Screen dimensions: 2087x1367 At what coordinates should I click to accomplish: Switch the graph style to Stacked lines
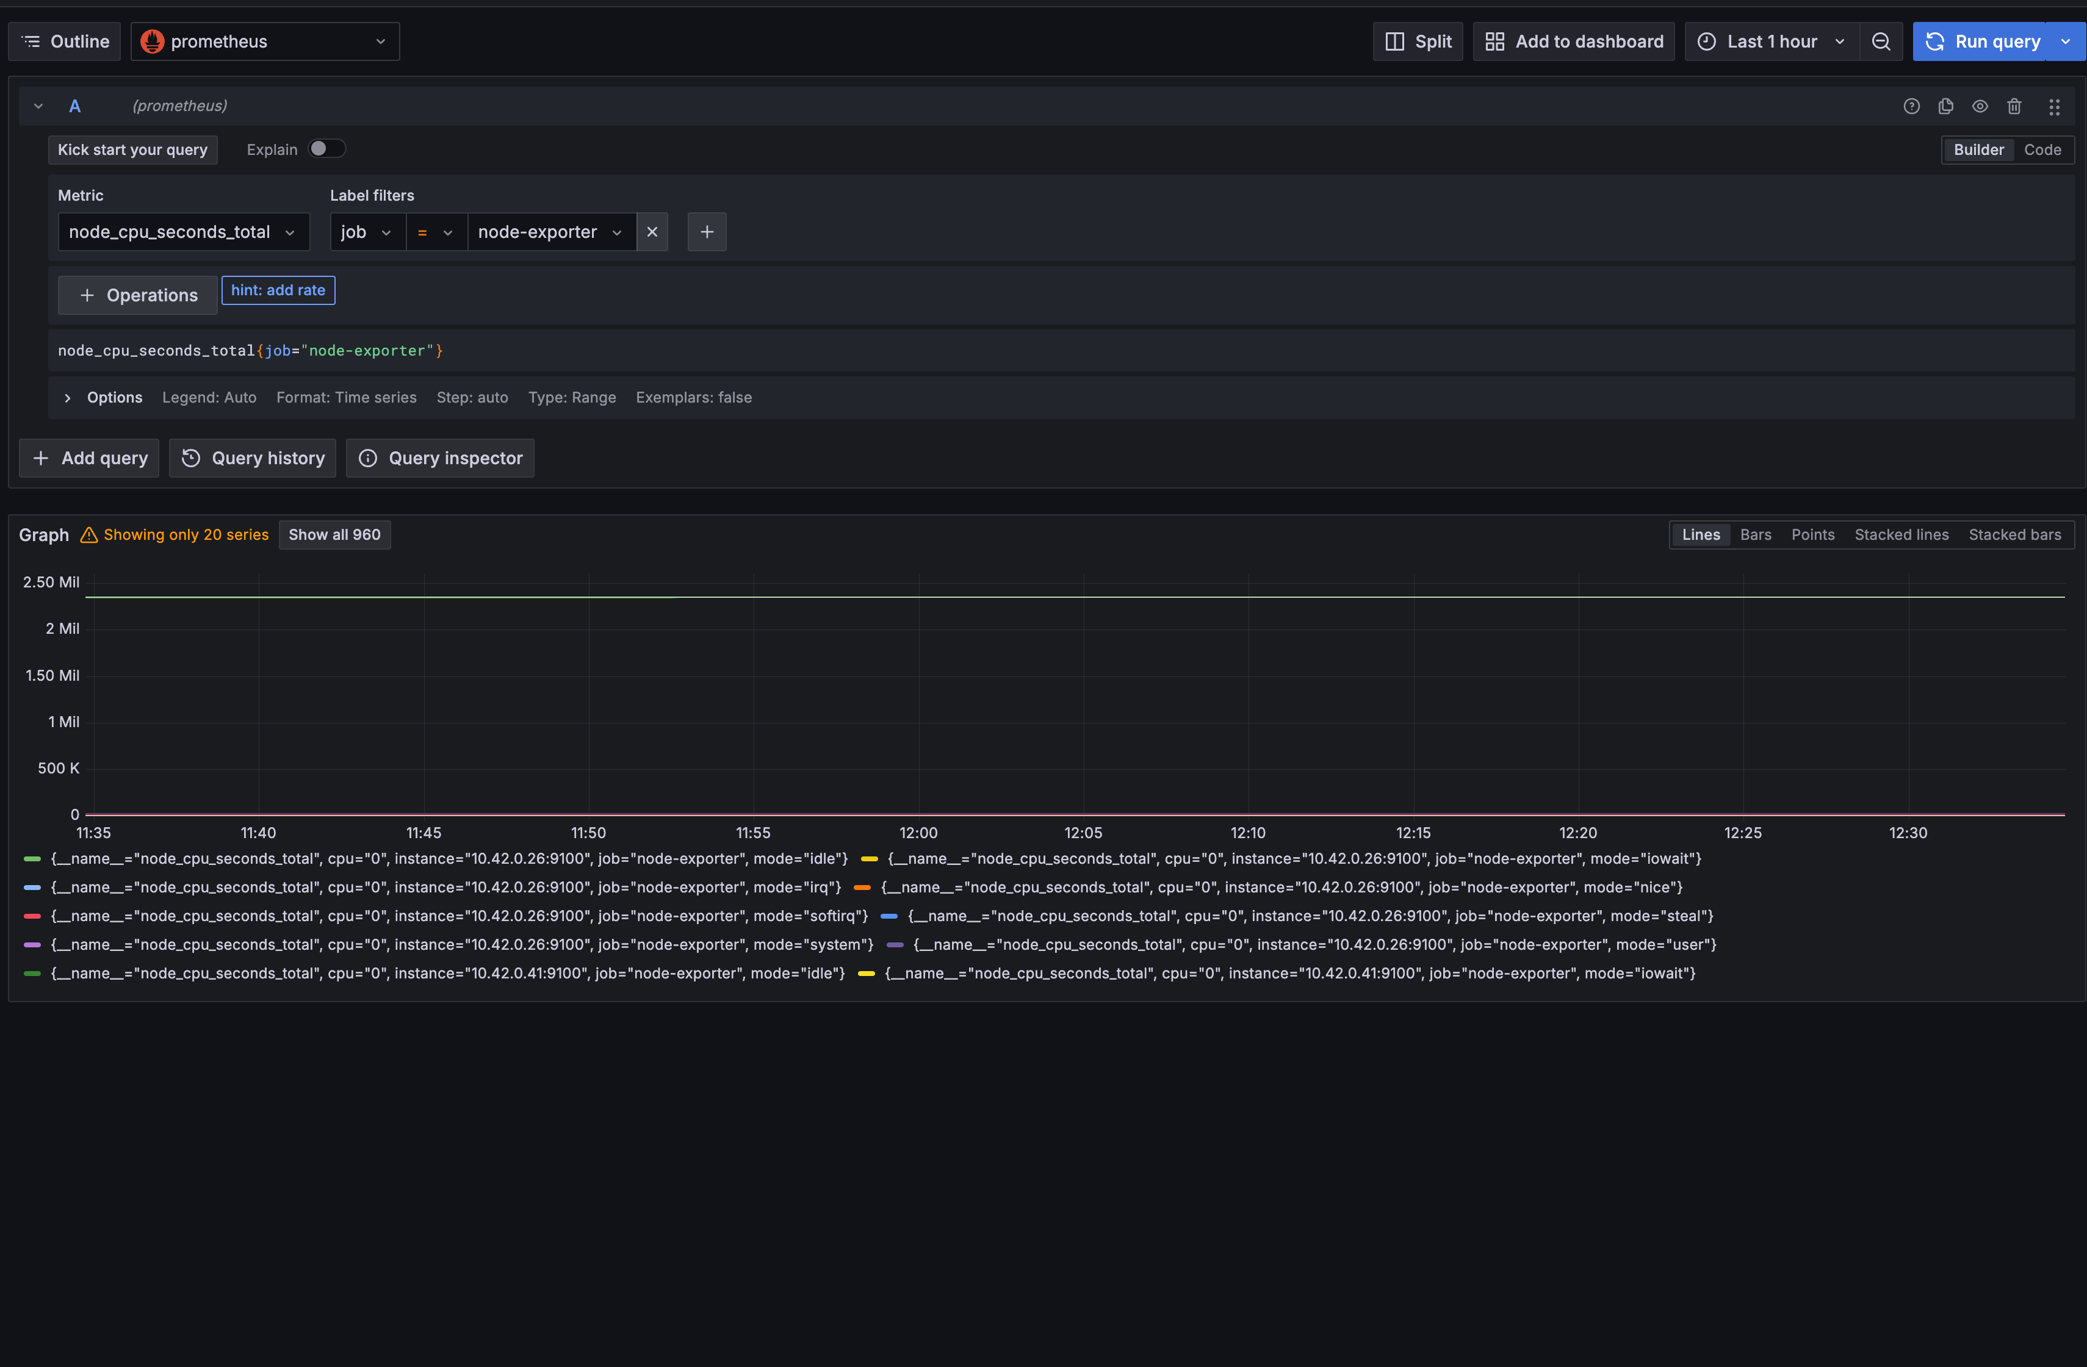point(1901,534)
